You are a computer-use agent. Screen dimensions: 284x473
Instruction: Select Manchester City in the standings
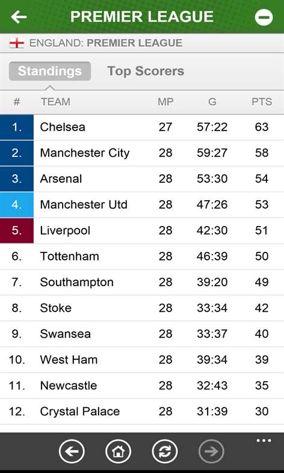(142, 153)
